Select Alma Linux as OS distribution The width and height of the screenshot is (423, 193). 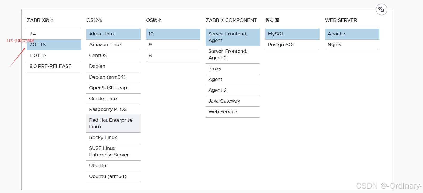coord(114,34)
